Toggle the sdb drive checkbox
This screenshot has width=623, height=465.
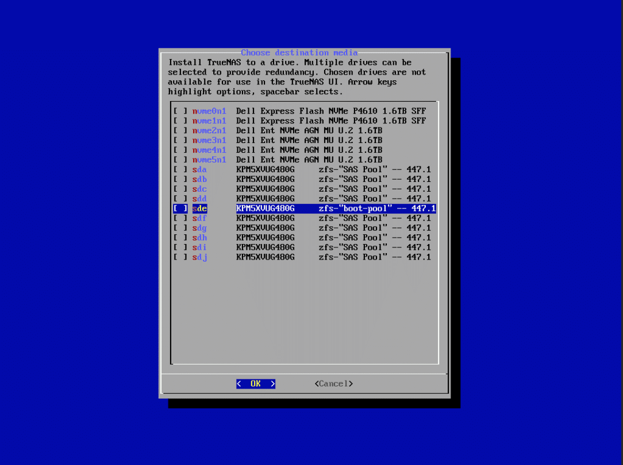click(180, 179)
